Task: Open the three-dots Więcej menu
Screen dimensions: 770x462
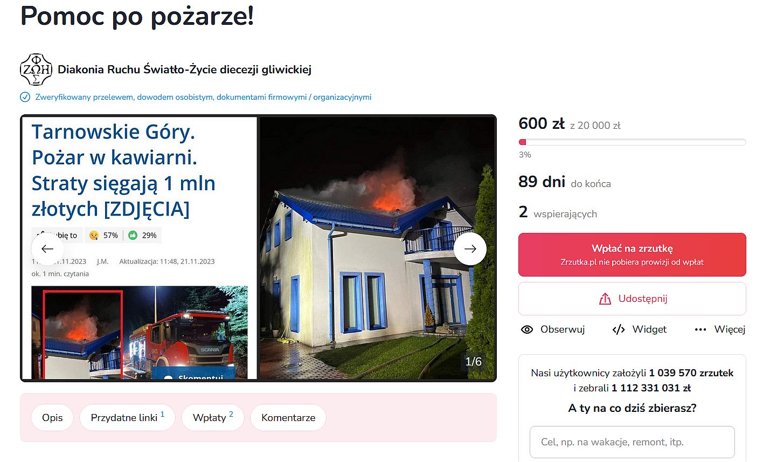Action: click(x=720, y=329)
